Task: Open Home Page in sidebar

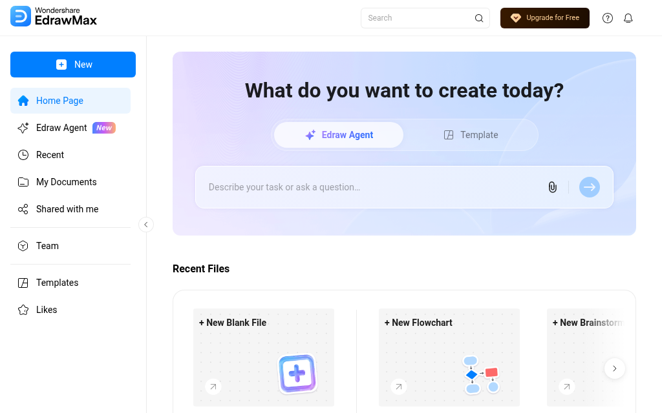Action: (70, 101)
